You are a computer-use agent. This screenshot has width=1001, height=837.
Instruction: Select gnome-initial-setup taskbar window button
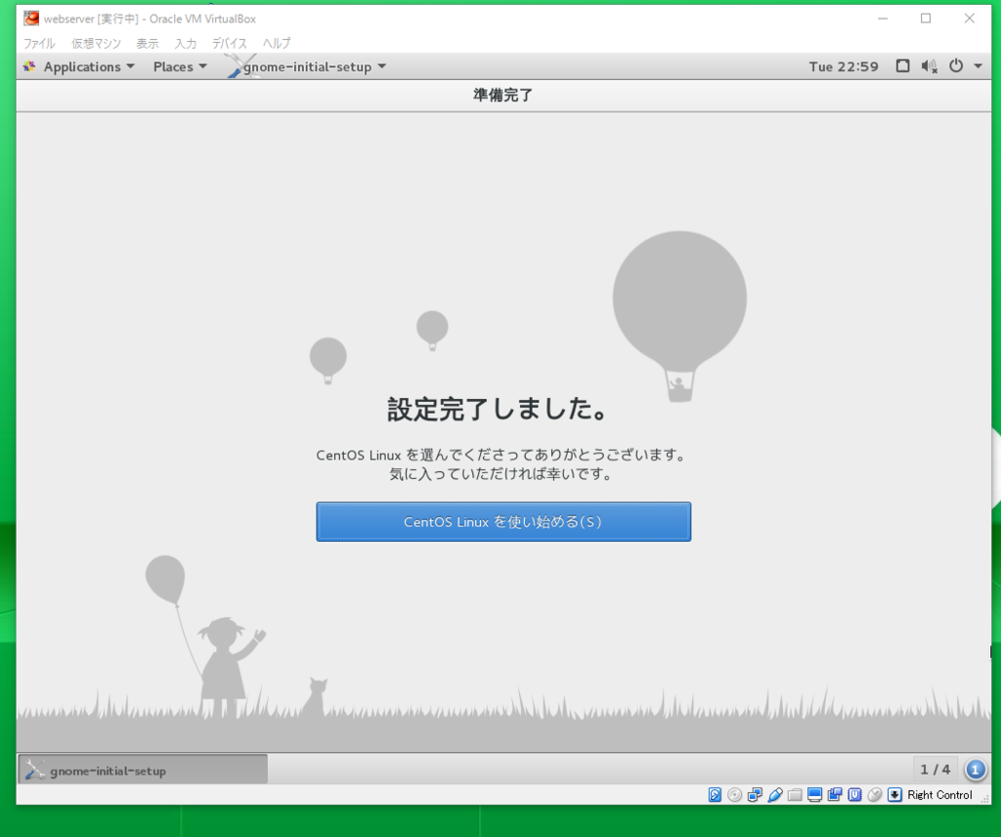tap(143, 770)
